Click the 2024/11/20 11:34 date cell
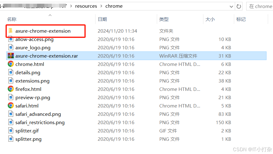The image size is (273, 154). [x=117, y=31]
